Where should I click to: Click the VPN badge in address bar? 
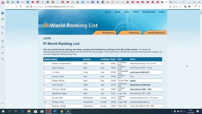[x=27, y=7]
